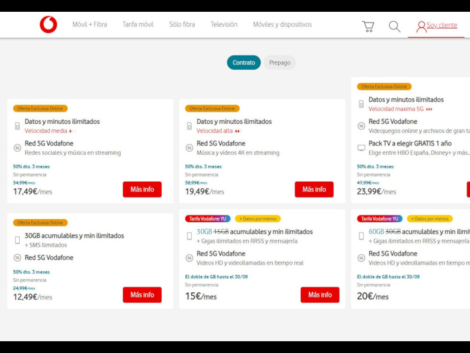Screen dimensions: 470x353
Task: Click 12,49€/mes price
Action: (x=33, y=297)
